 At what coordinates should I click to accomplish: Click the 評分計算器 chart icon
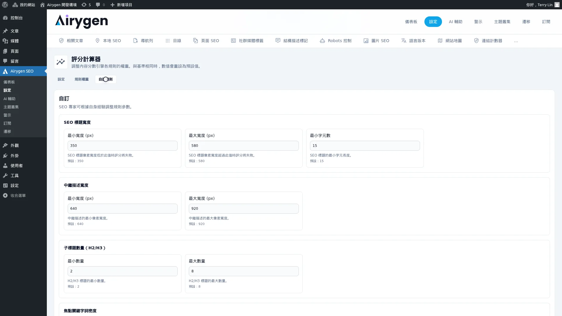pyautogui.click(x=61, y=62)
